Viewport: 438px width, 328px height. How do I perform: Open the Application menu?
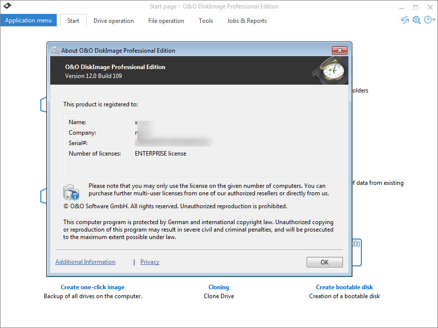tap(28, 20)
